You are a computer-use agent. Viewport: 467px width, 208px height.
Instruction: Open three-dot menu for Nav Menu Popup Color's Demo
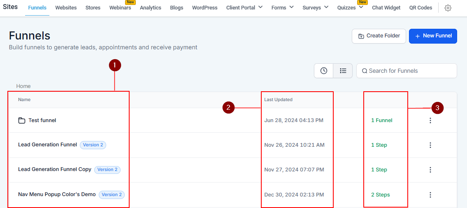[430, 195]
